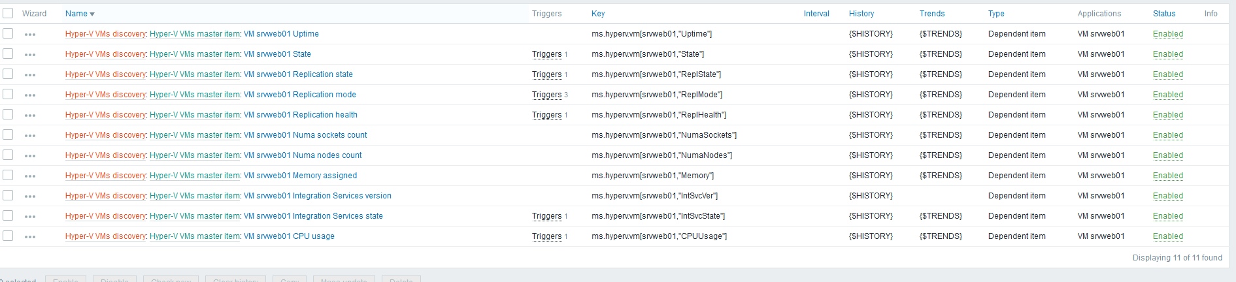Open VM srvweb01 Memory assigned item
This screenshot has height=282, width=1236.
[300, 176]
